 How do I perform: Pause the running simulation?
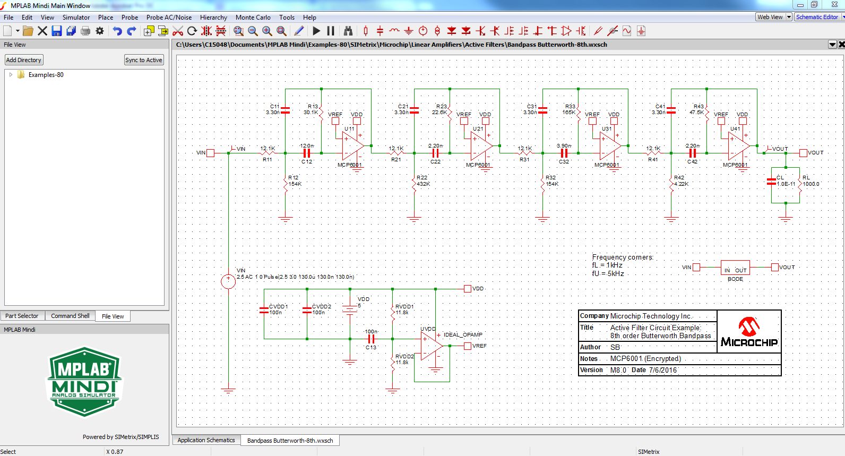(331, 31)
